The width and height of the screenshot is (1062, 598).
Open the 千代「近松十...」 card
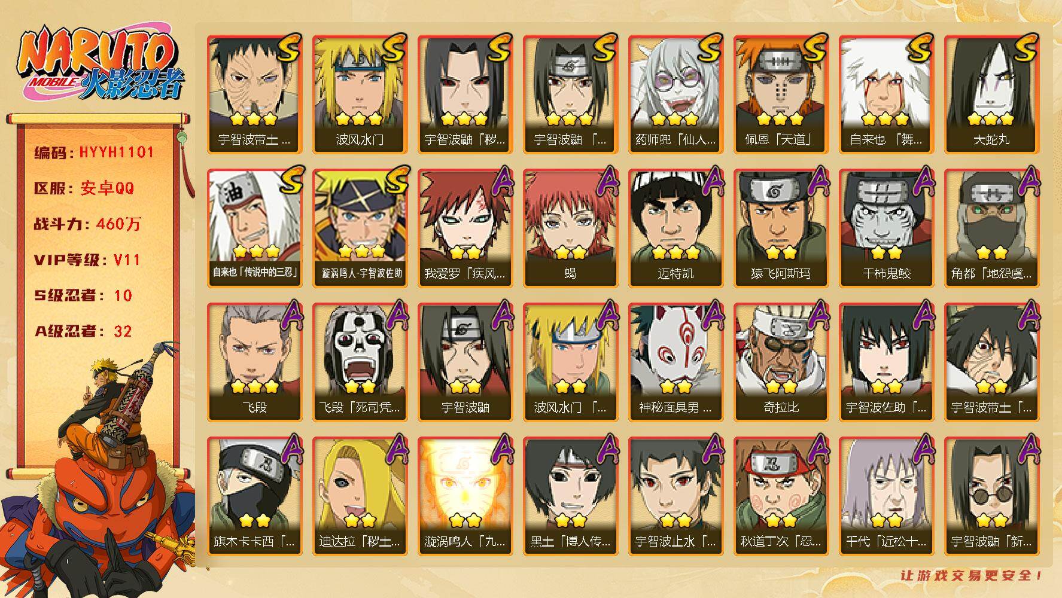[886, 496]
